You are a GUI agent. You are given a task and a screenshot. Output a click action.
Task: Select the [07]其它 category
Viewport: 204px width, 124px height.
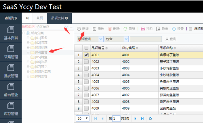point(41,67)
